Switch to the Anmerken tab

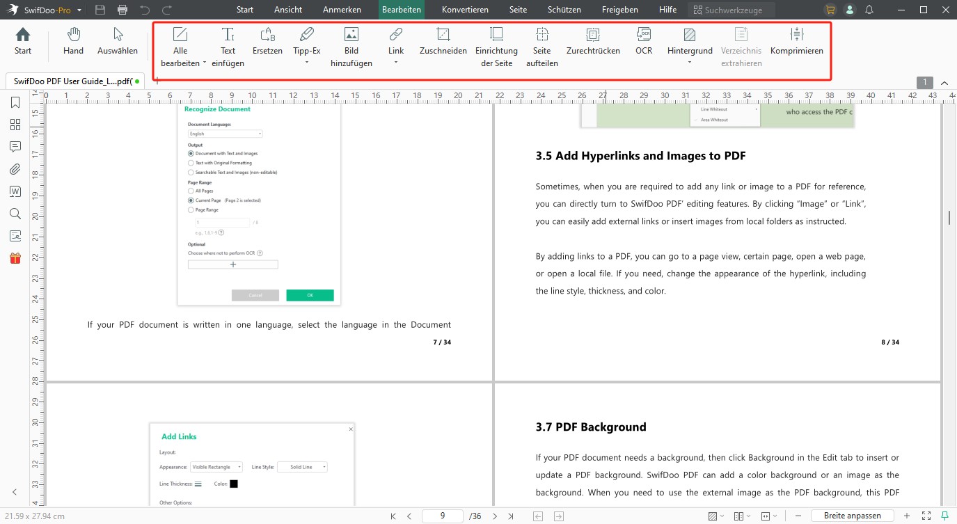point(342,10)
